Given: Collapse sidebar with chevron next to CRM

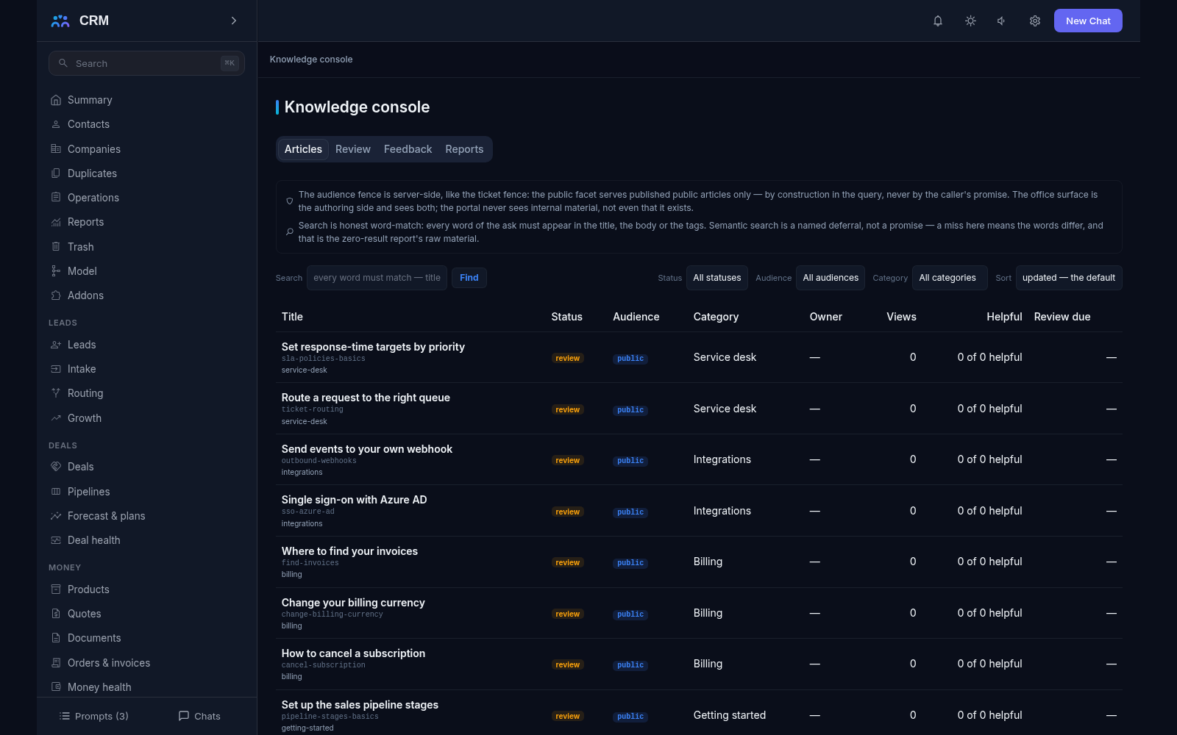Looking at the screenshot, I should coord(234,21).
